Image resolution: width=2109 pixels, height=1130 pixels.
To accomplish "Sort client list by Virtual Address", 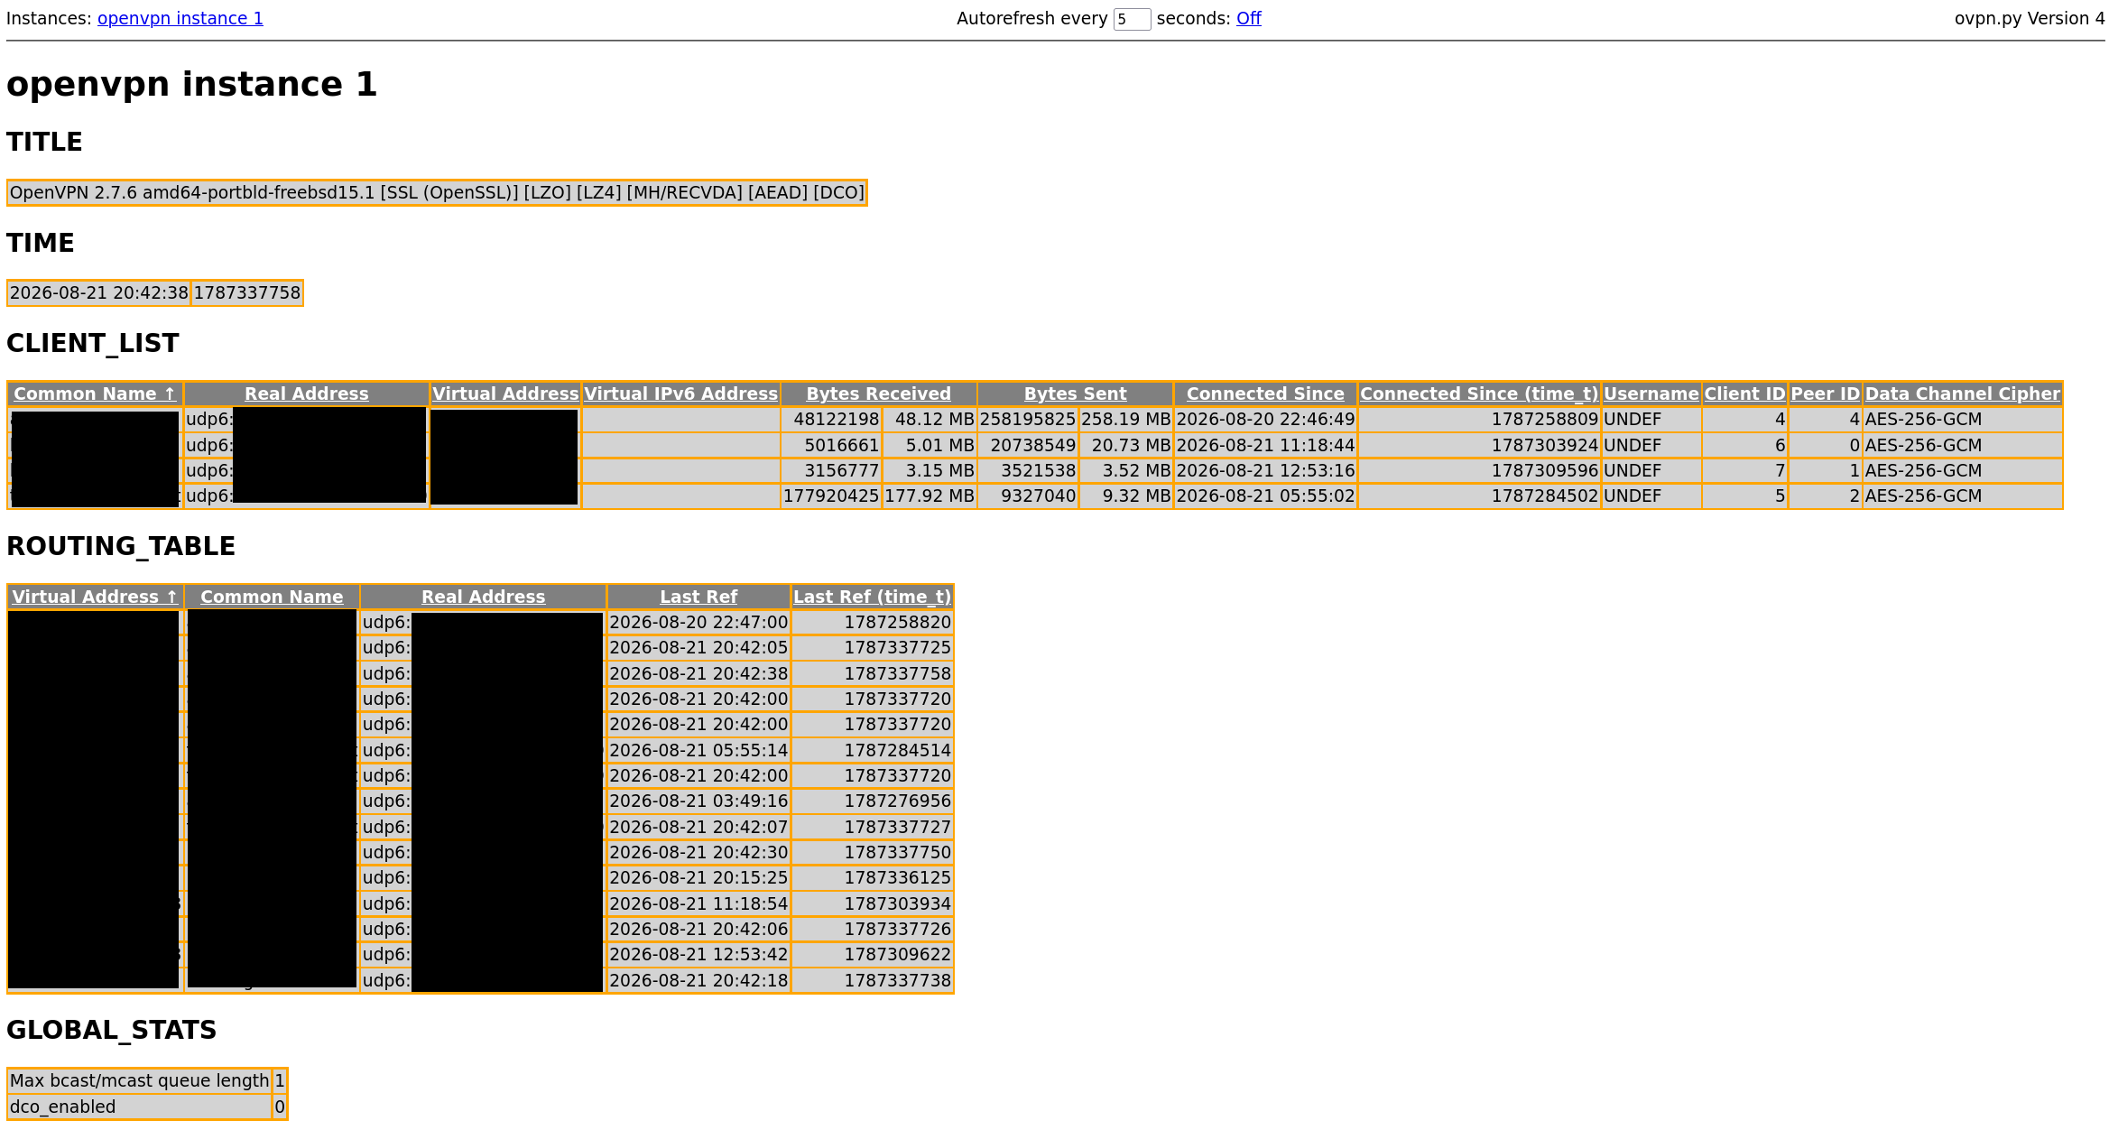I will tap(505, 394).
